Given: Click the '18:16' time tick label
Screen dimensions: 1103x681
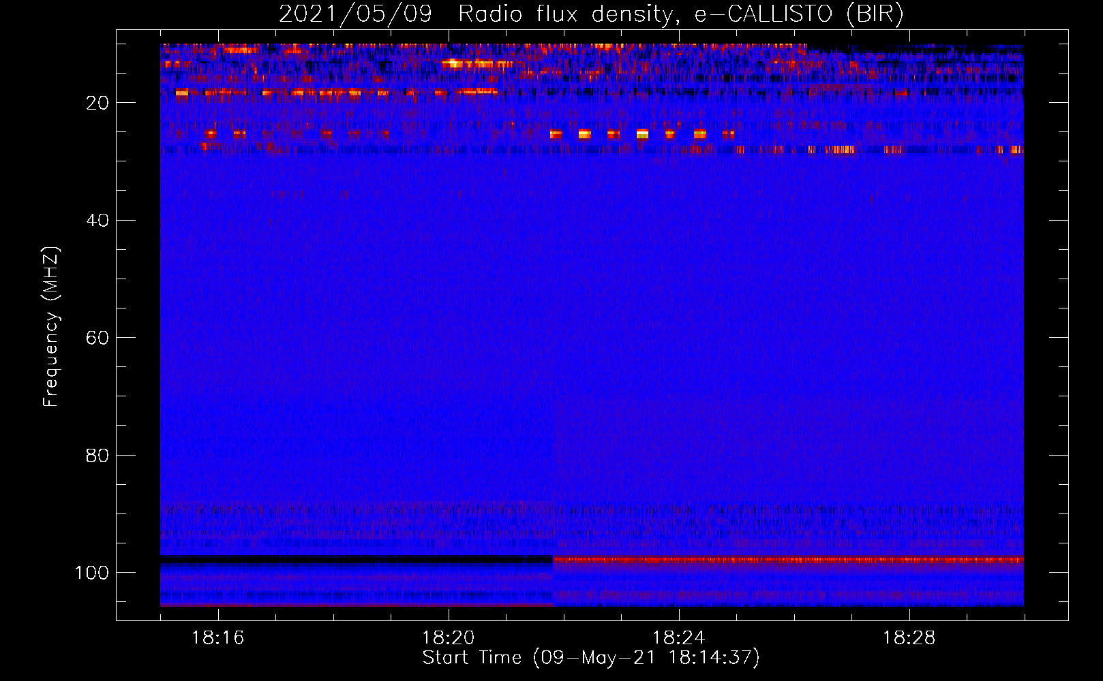Looking at the screenshot, I should [218, 638].
